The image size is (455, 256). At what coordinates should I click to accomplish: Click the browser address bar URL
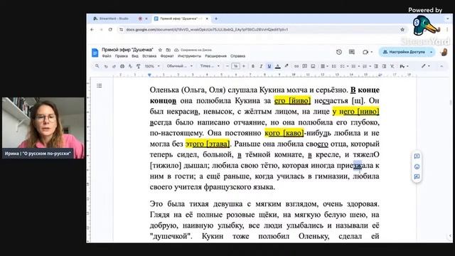(x=207, y=30)
